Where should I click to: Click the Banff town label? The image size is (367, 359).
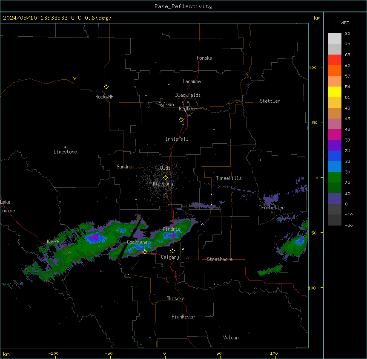click(x=53, y=242)
